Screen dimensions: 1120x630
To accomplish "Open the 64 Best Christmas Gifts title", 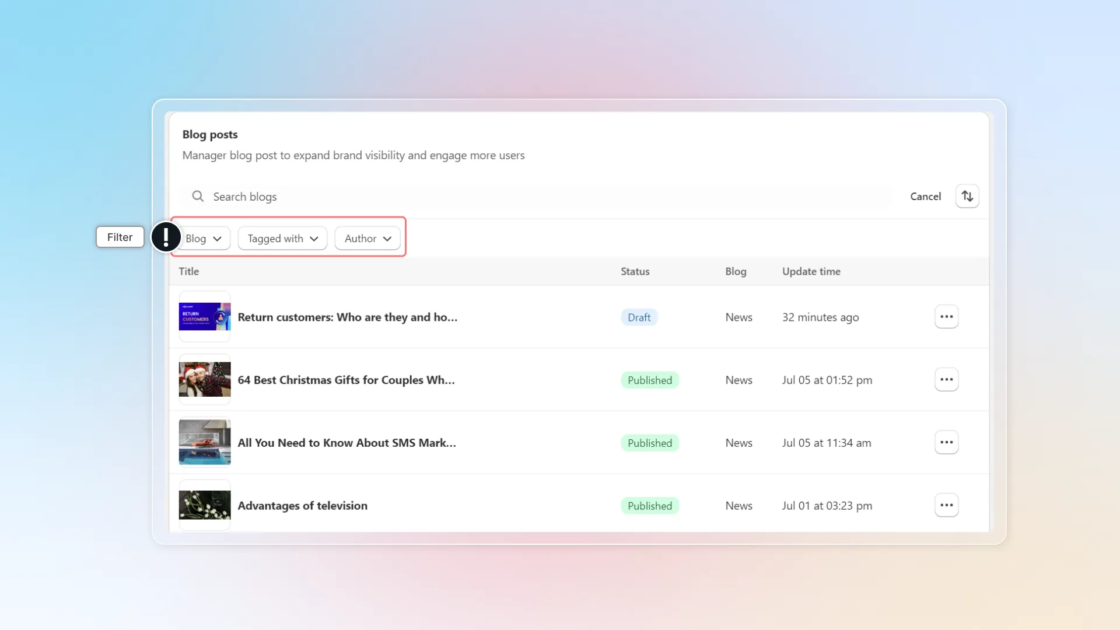I will [x=346, y=380].
